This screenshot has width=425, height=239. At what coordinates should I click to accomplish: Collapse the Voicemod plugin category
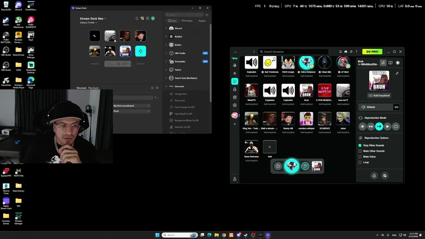pyautogui.click(x=166, y=86)
